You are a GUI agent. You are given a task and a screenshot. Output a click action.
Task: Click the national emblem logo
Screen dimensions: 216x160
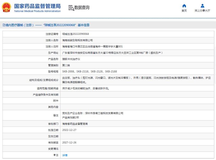tap(6, 7)
